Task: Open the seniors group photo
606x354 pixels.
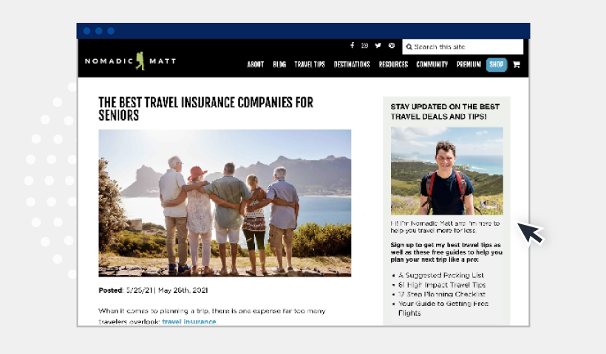Action: click(225, 204)
